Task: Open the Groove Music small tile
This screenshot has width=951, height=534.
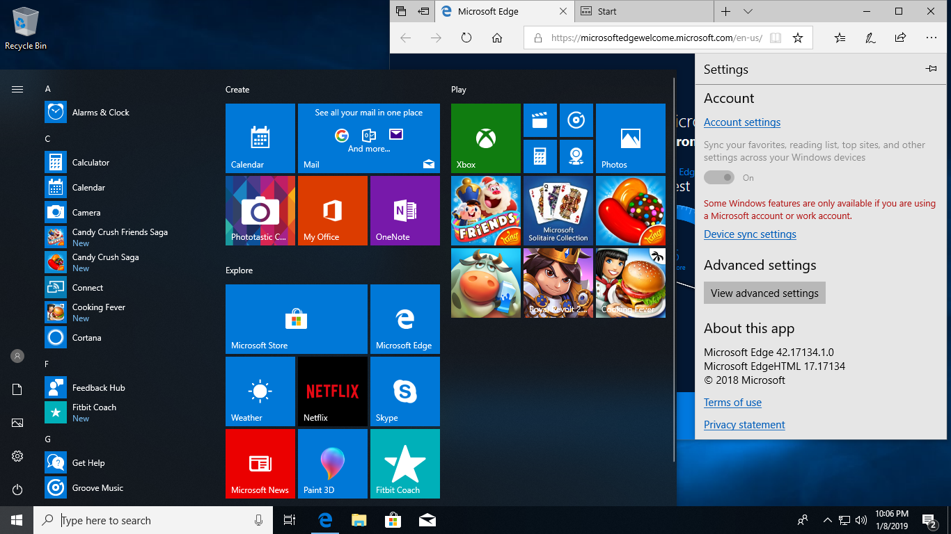Action: click(576, 120)
